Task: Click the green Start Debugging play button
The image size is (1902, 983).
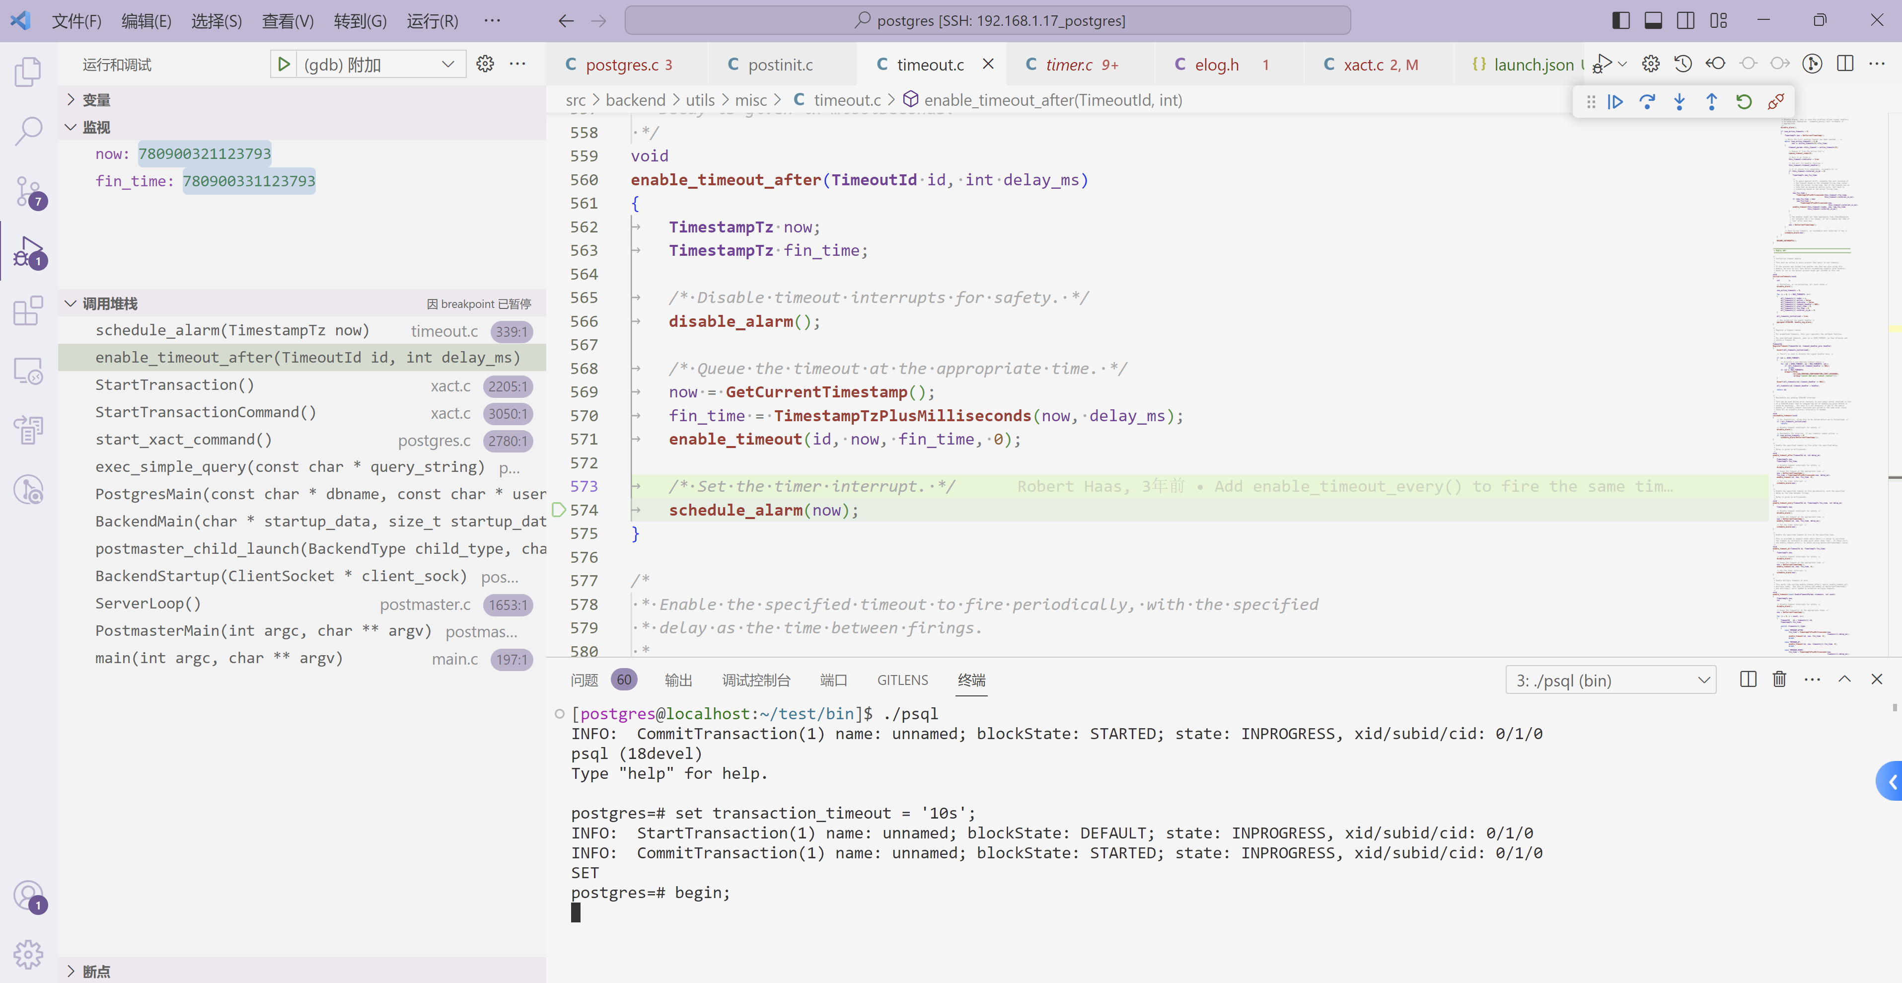Action: point(284,65)
